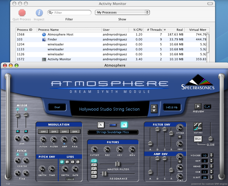This screenshot has height=186, width=228.
Task: Click the Filter search field
Action: [69, 13]
